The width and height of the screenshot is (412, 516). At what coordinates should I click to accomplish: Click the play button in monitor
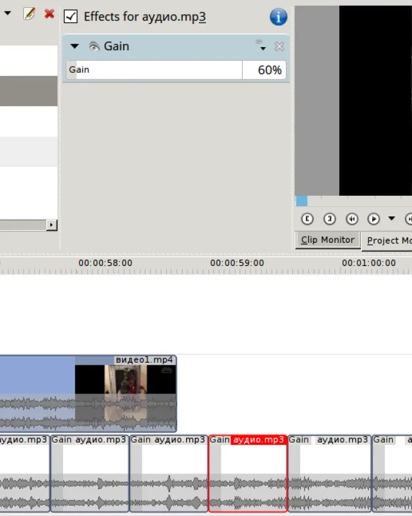[373, 219]
